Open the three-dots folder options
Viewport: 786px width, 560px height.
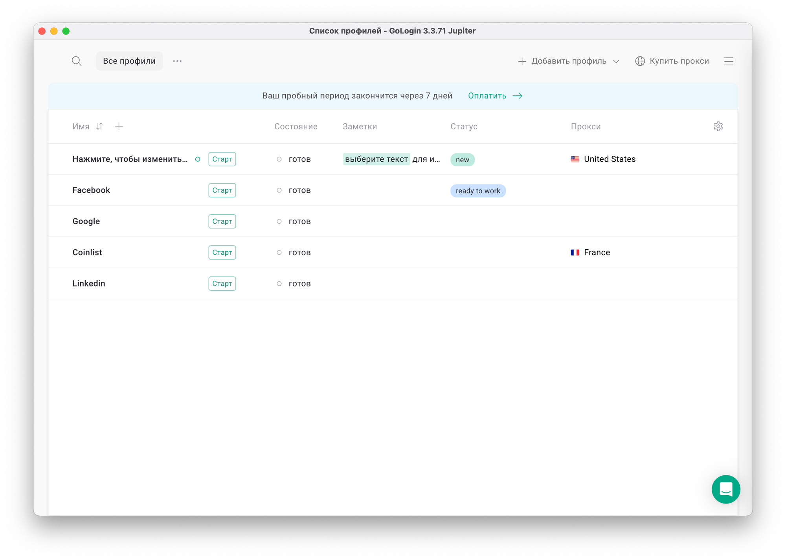tap(177, 61)
